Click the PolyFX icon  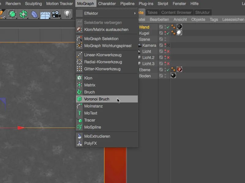point(79,143)
